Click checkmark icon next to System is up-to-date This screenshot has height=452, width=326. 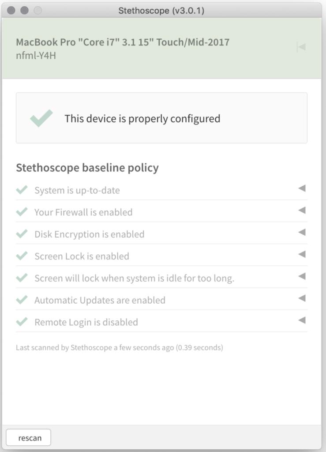pyautogui.click(x=22, y=190)
